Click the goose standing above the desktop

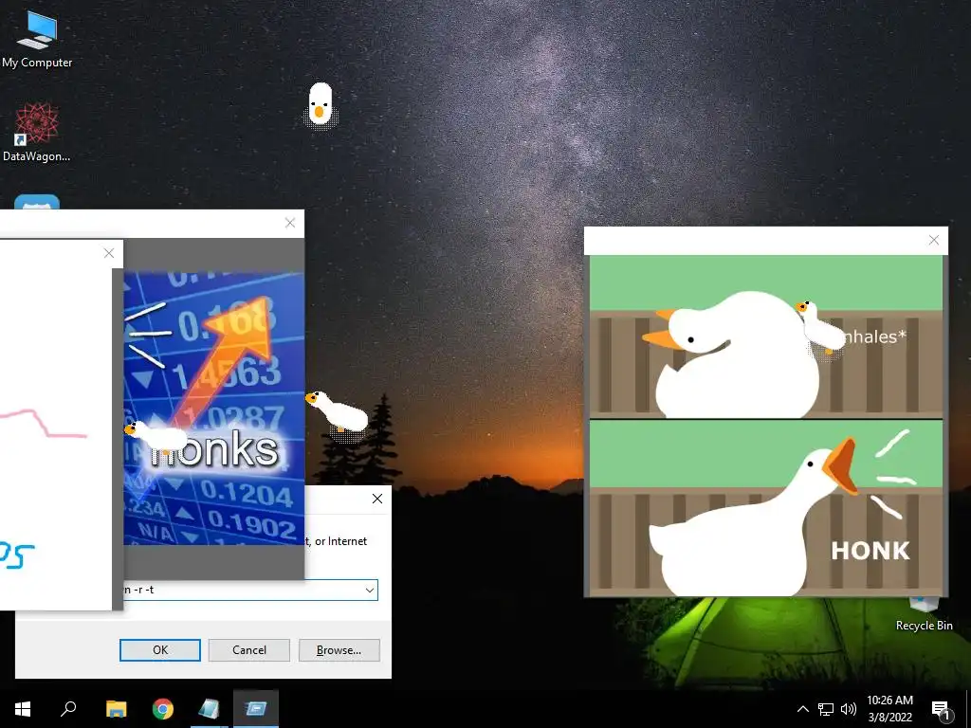coord(321,104)
